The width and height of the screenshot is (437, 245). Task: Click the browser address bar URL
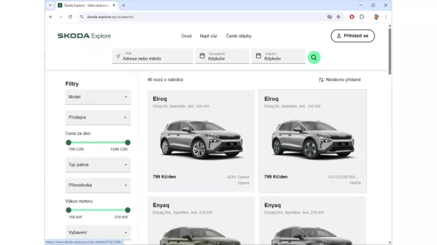coord(110,17)
